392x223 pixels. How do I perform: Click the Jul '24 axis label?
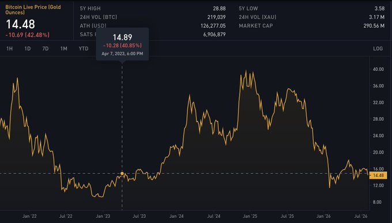[214, 216]
